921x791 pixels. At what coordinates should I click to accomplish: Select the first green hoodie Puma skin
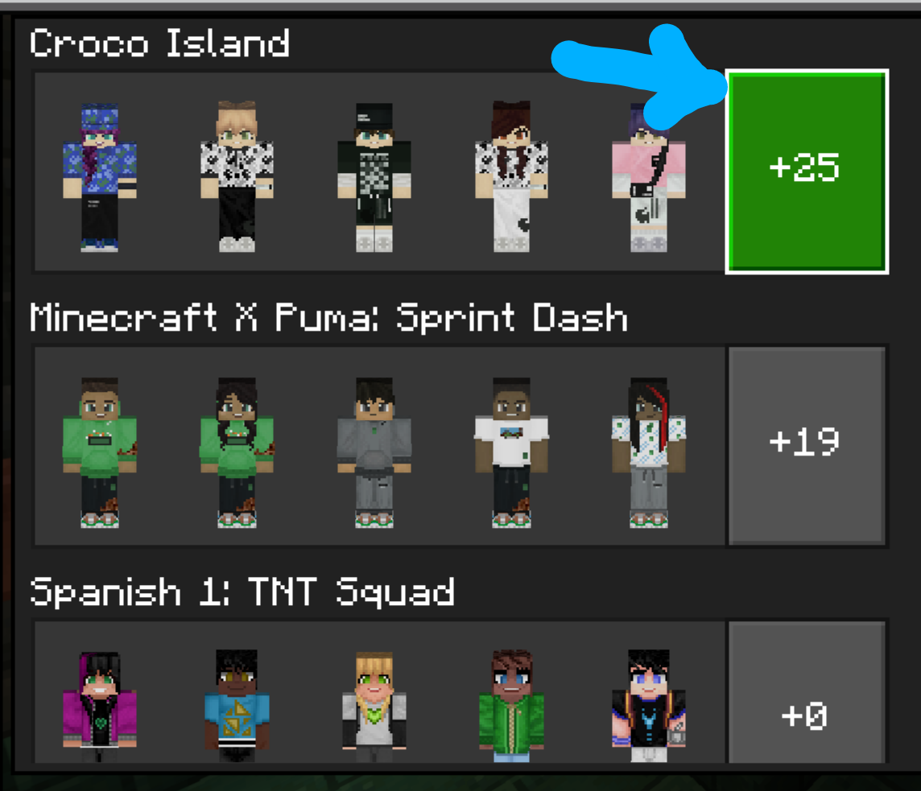click(x=100, y=453)
